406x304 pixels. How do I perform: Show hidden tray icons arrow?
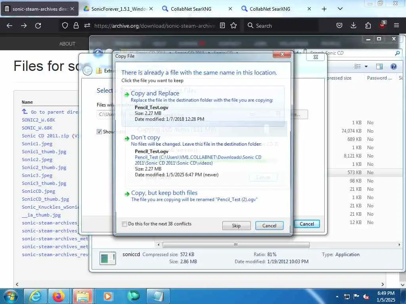(337, 296)
